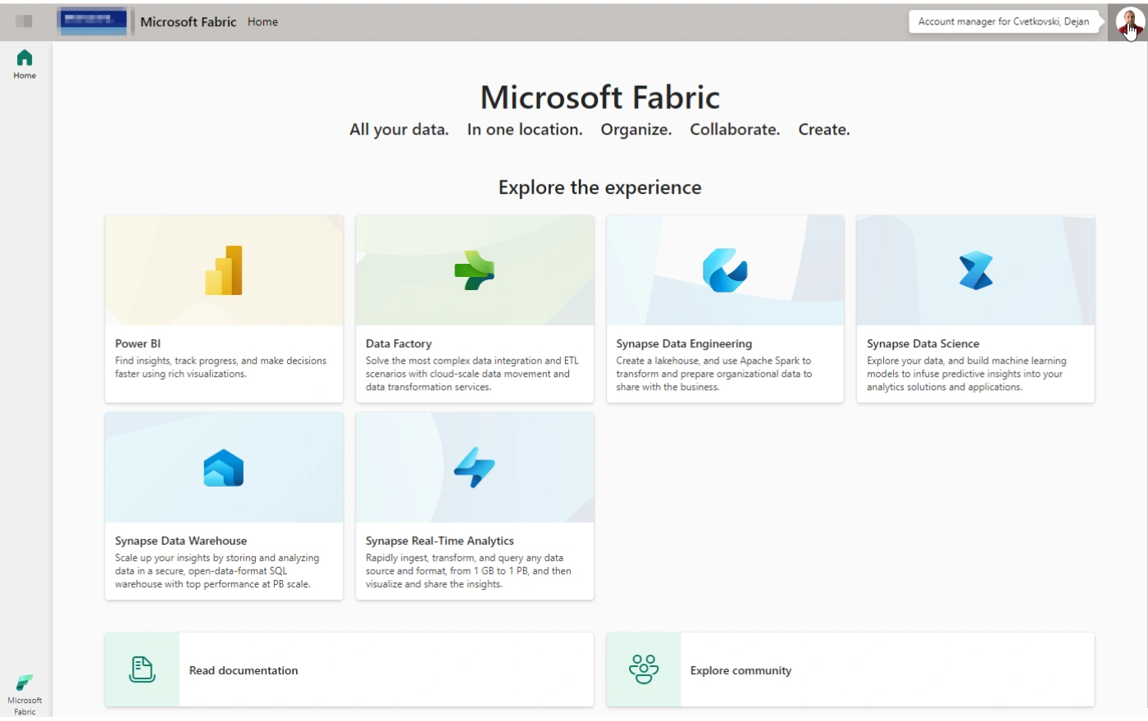Screen dimensions: 1148x721
Task: Click Power BI description about rich visualizations
Action: pyautogui.click(x=221, y=367)
